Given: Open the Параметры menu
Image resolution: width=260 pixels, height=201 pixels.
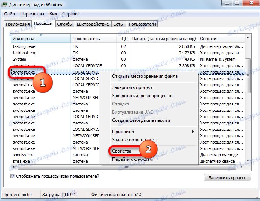Looking at the screenshot, I should 32,14.
